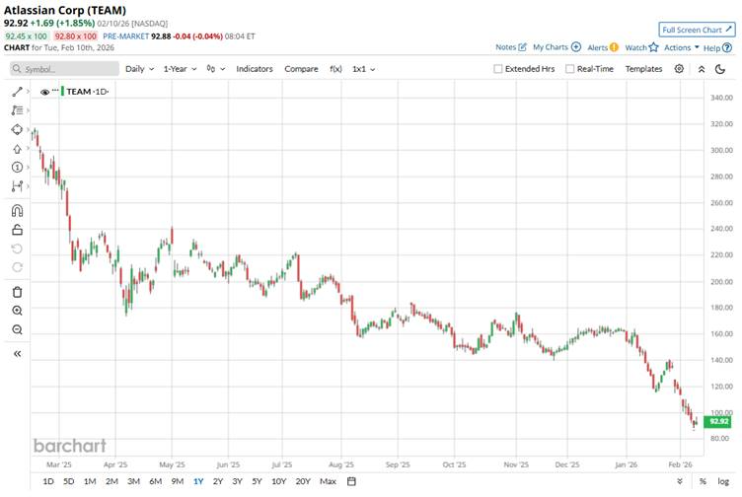Expand the bottom panel double chevron
The width and height of the screenshot is (742, 497).
point(680,481)
